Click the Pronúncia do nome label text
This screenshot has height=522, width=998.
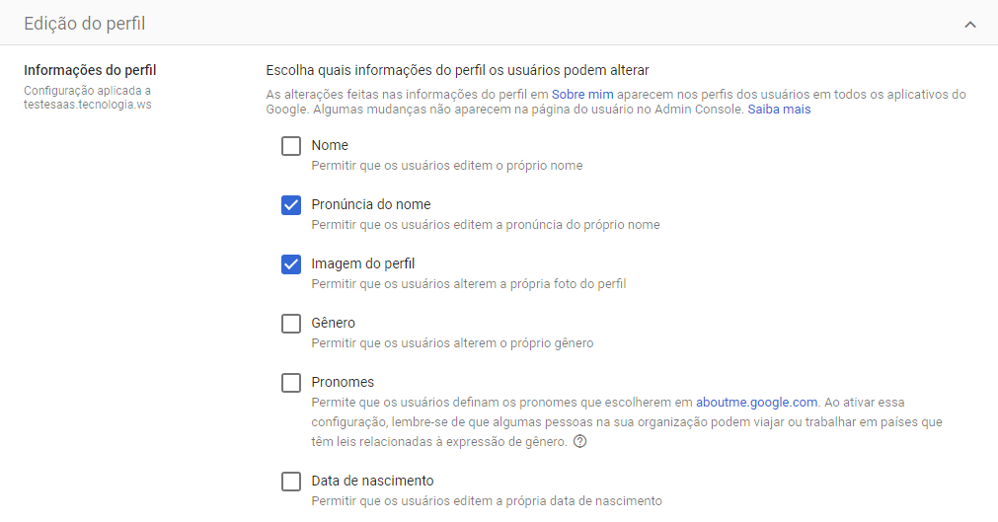tap(371, 204)
